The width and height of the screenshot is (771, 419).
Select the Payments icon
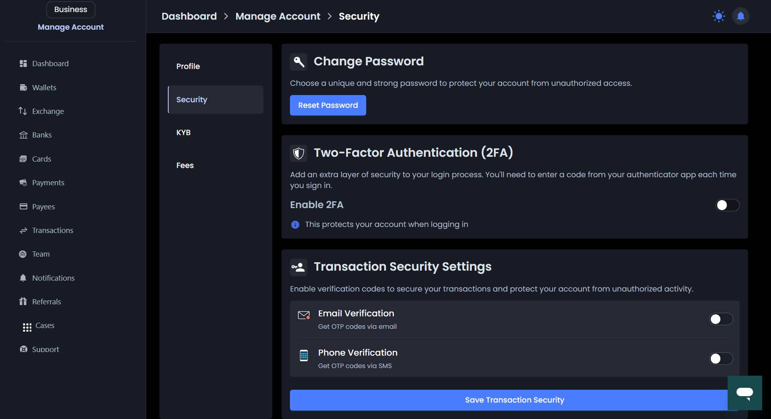[23, 182]
